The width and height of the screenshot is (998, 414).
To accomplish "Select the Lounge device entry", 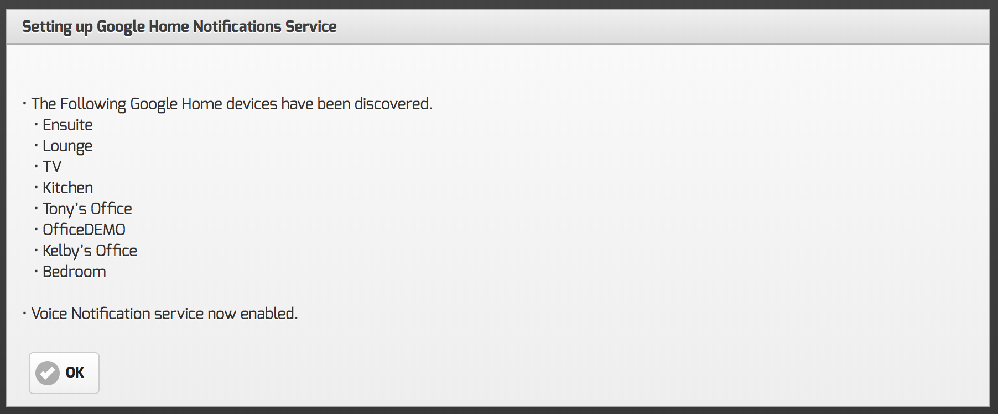I will [67, 146].
